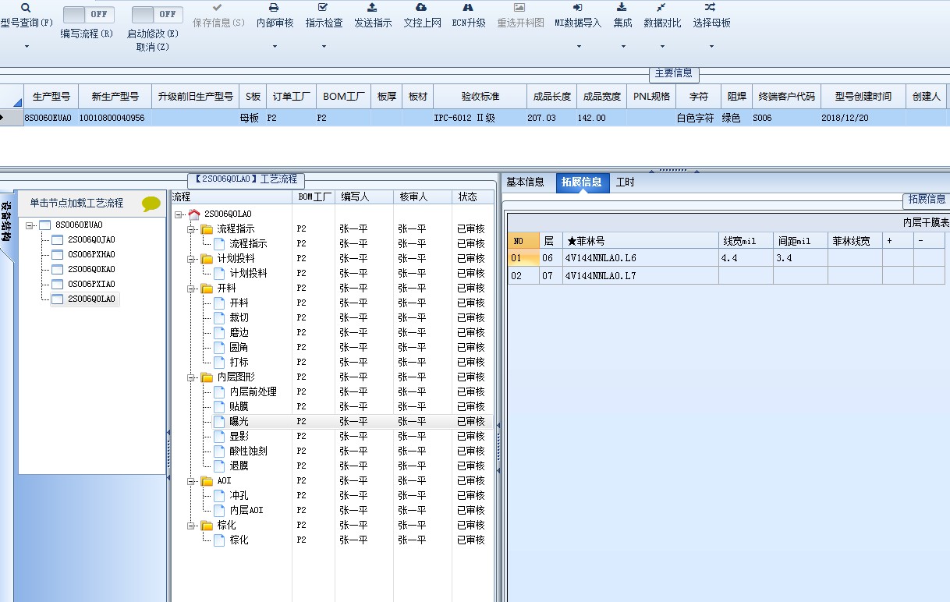
Task: Open the dropdown arrow under 指示检查
Action: (324, 47)
